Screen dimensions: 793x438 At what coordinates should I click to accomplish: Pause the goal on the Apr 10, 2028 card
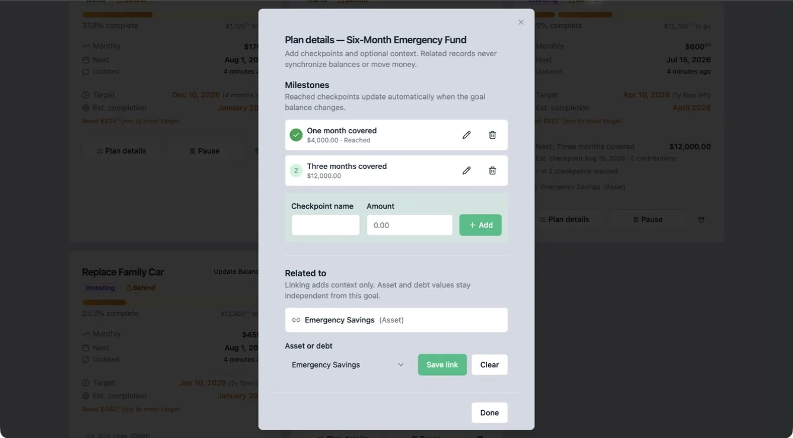coord(647,219)
